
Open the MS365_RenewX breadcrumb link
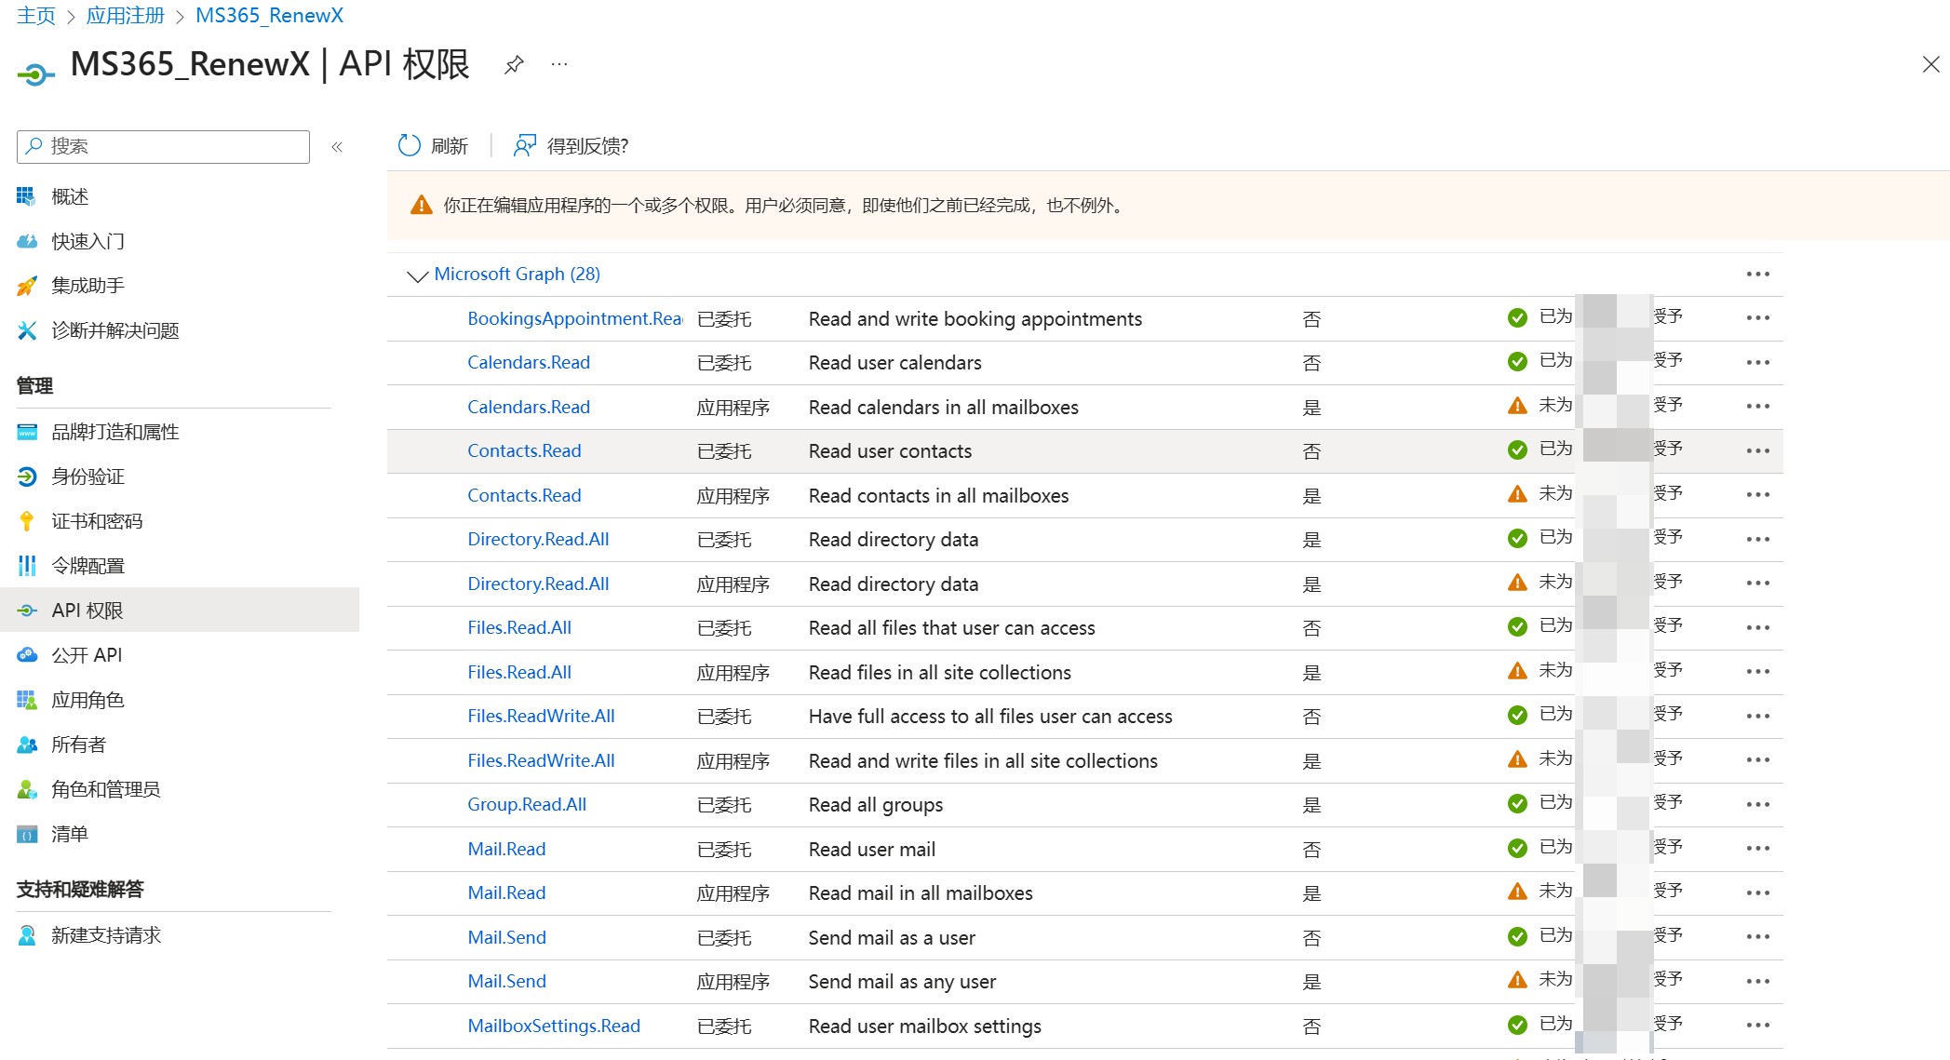[x=269, y=16]
